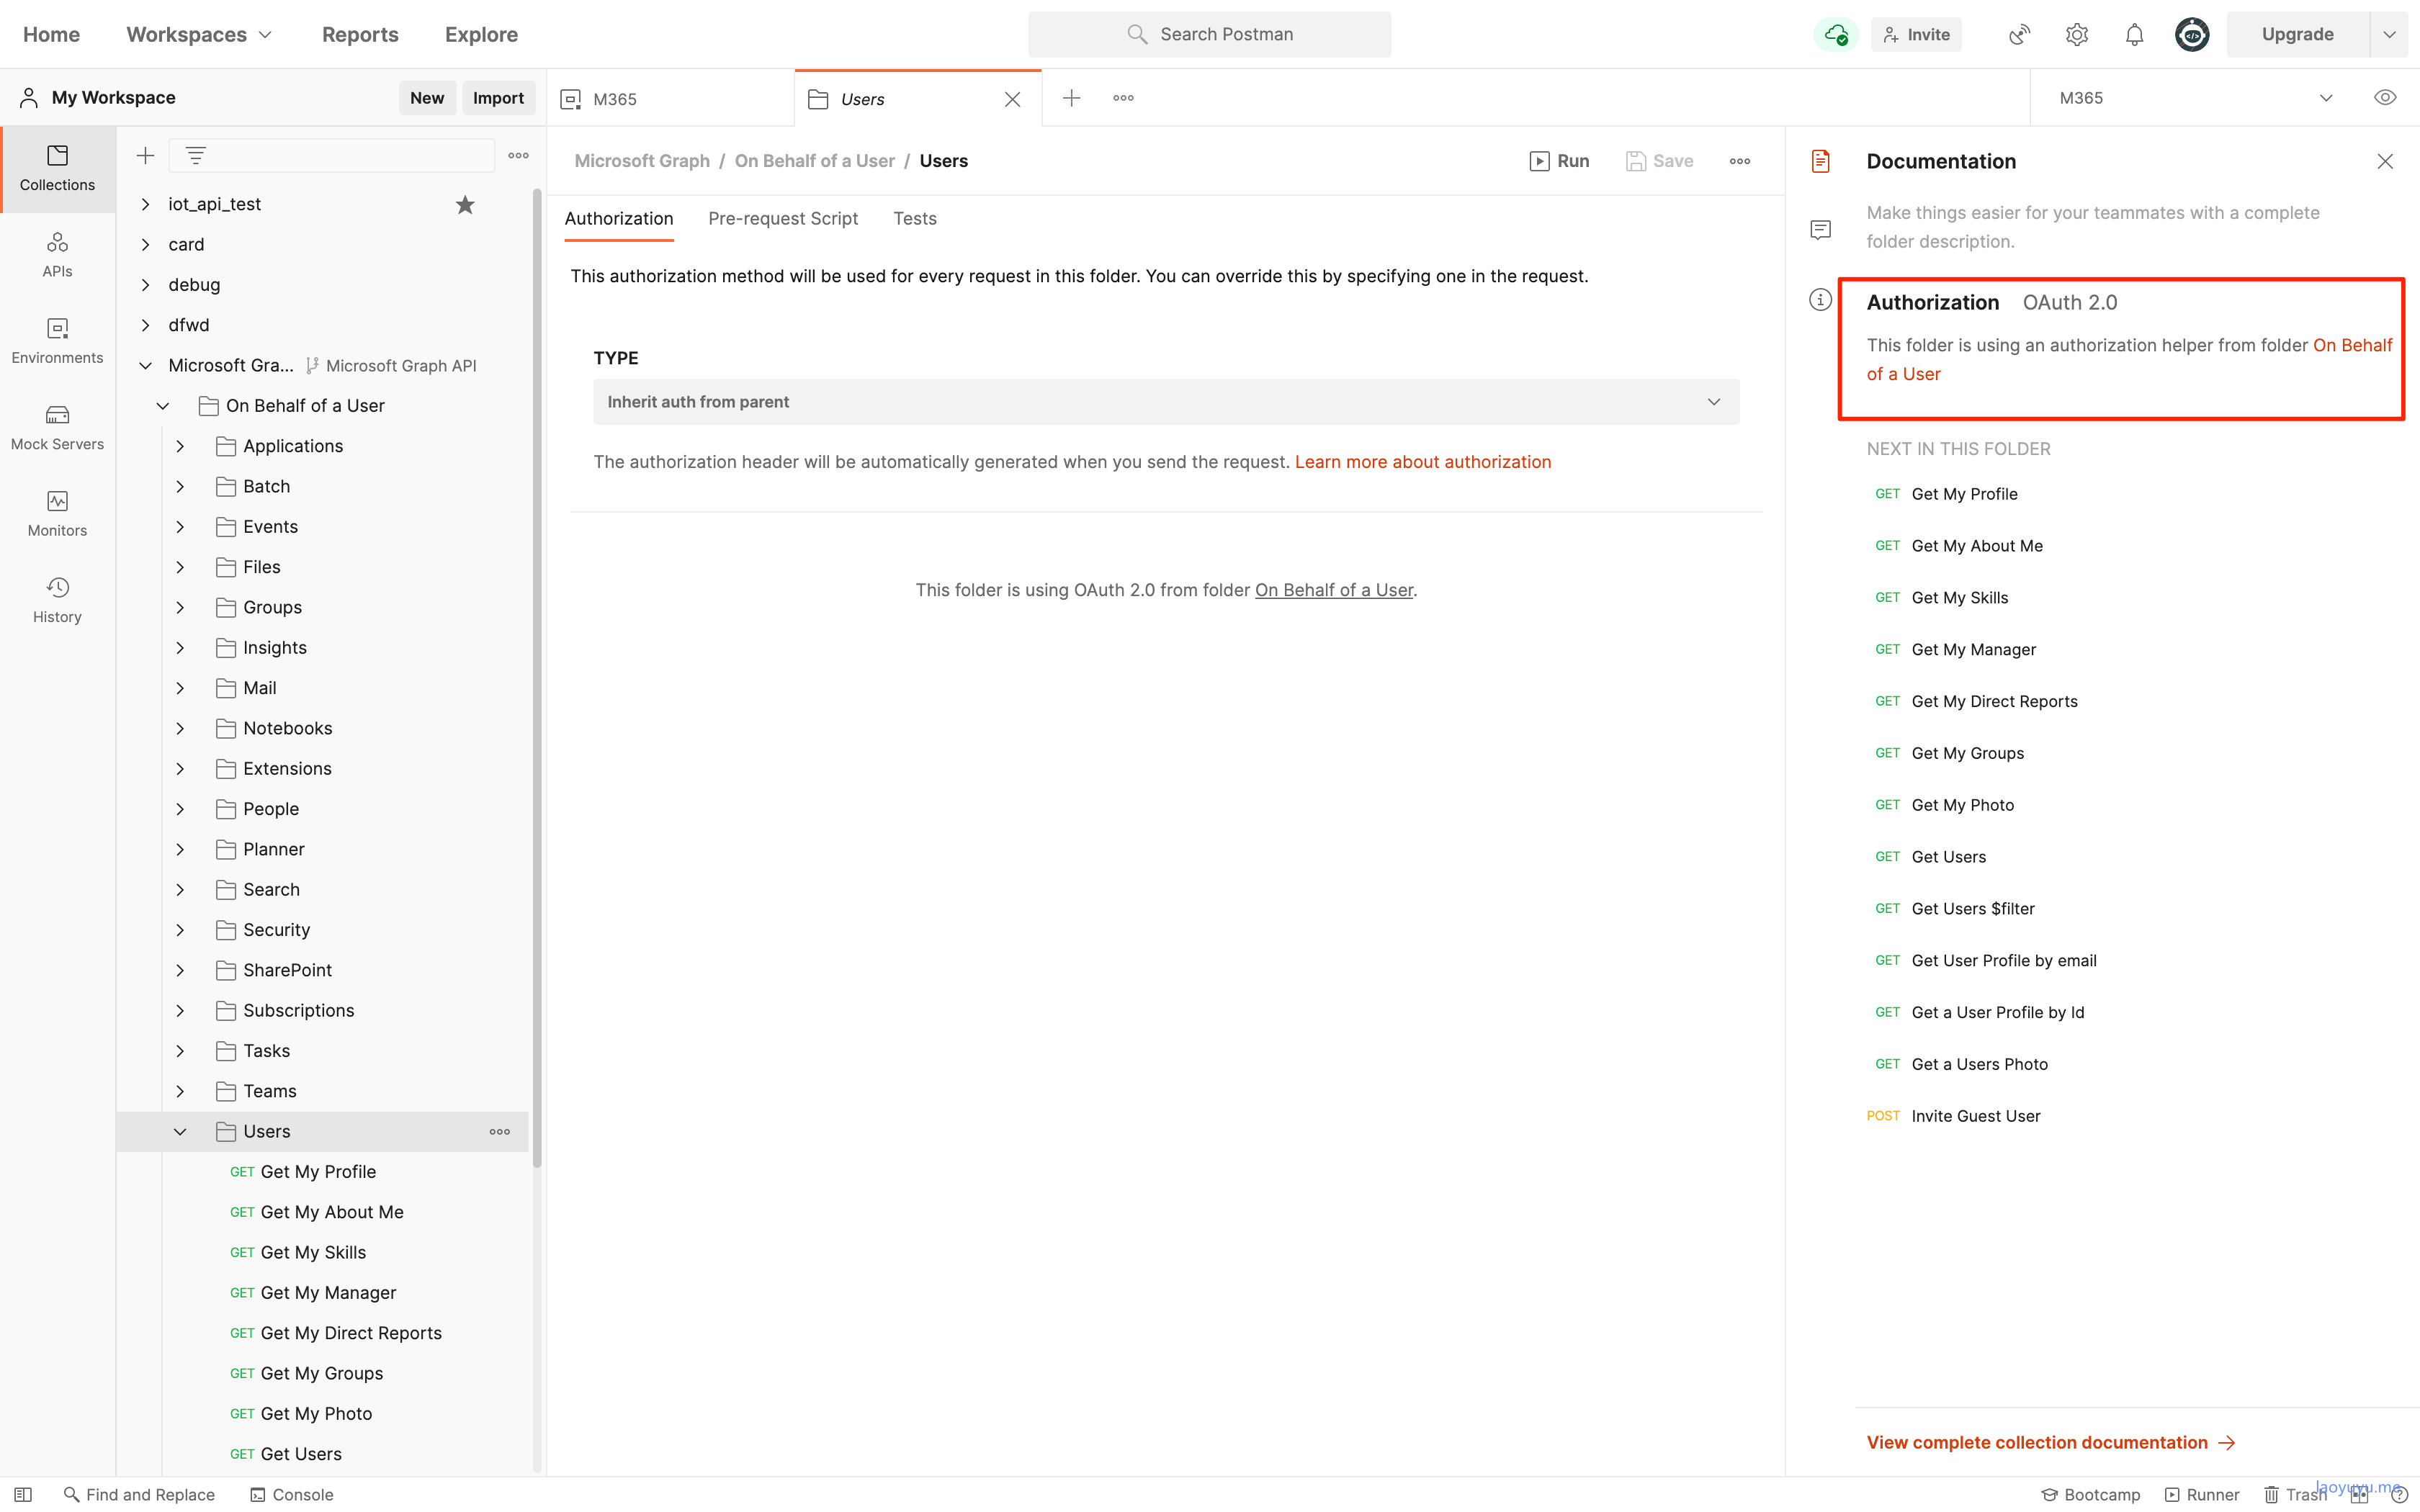Open View complete collection documentation link
This screenshot has height=1512, width=2420.
pyautogui.click(x=2050, y=1442)
